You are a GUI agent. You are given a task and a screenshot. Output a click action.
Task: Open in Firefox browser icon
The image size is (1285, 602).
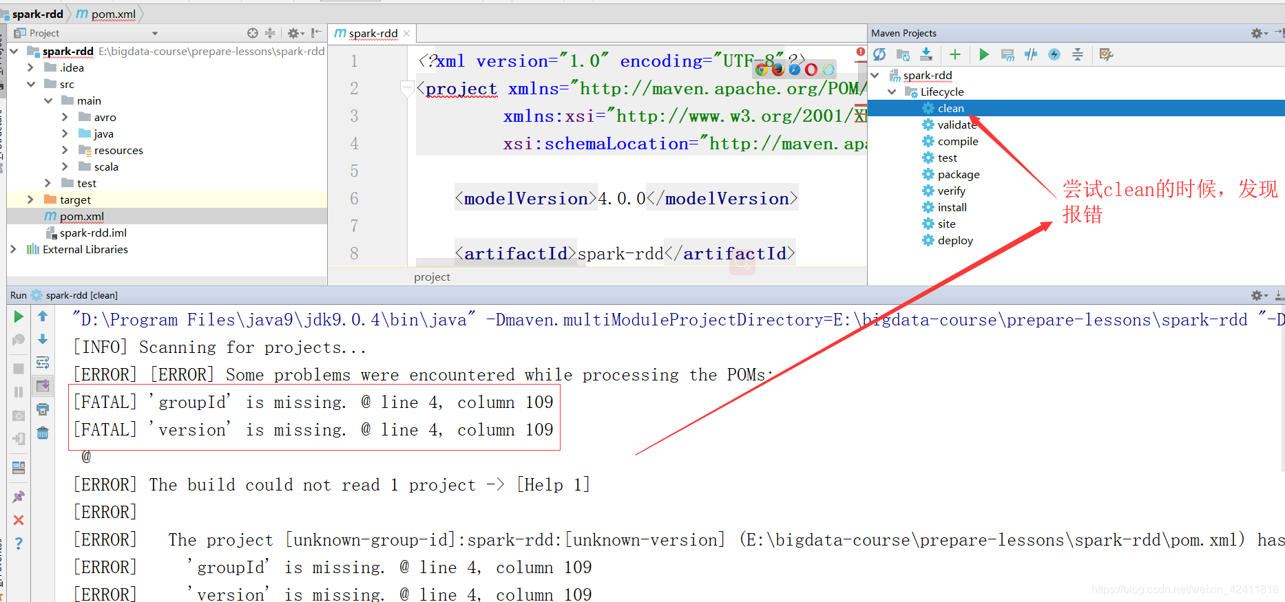(x=777, y=69)
